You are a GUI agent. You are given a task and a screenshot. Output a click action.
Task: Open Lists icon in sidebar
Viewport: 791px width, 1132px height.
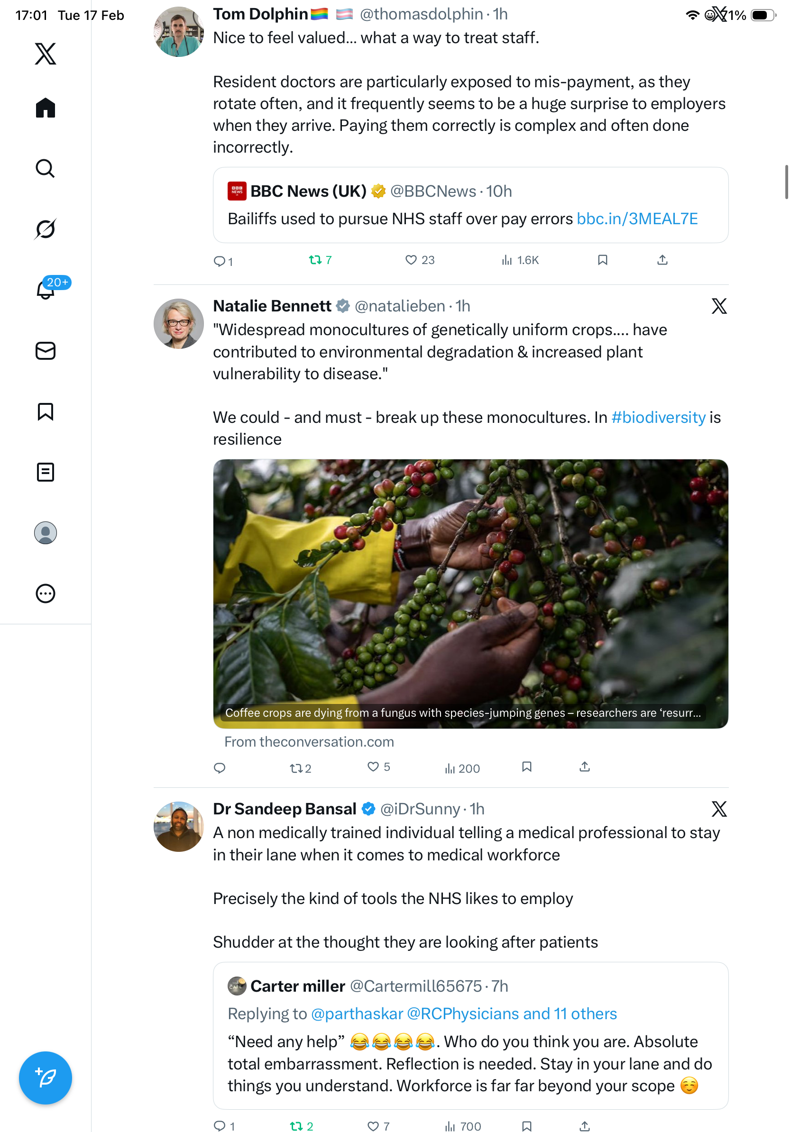(46, 472)
